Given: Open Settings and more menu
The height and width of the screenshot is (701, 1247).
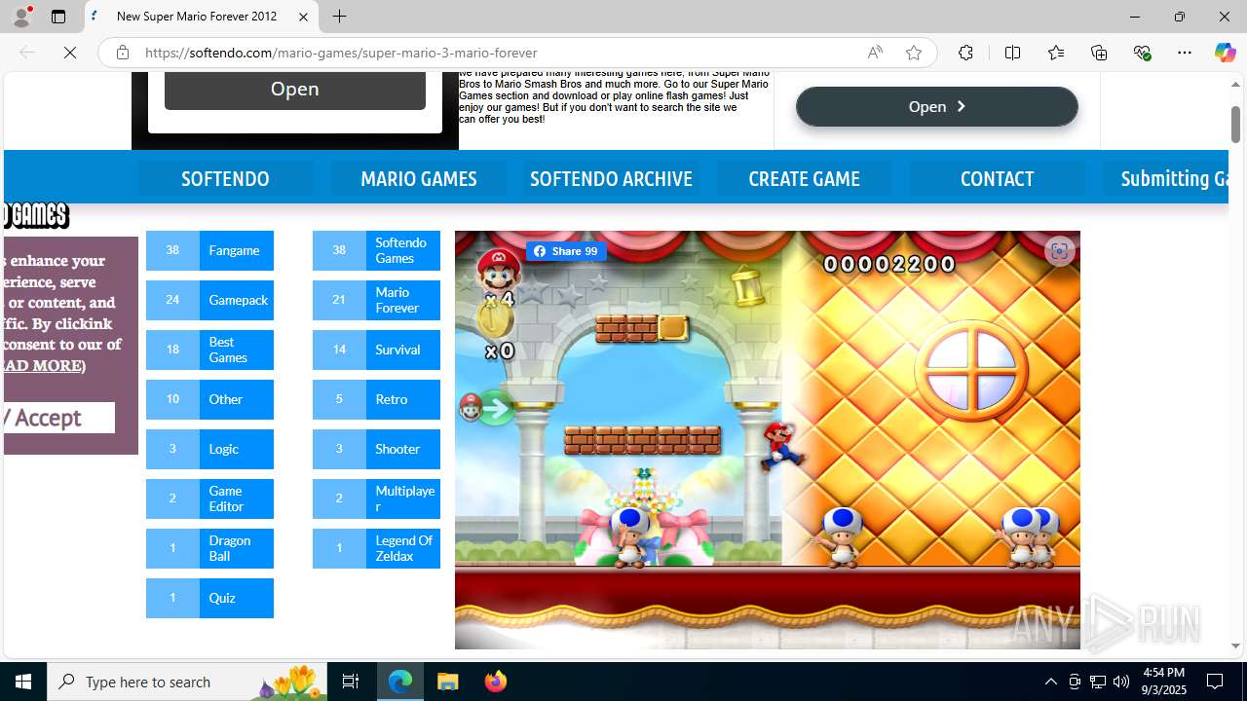Looking at the screenshot, I should click(1185, 53).
